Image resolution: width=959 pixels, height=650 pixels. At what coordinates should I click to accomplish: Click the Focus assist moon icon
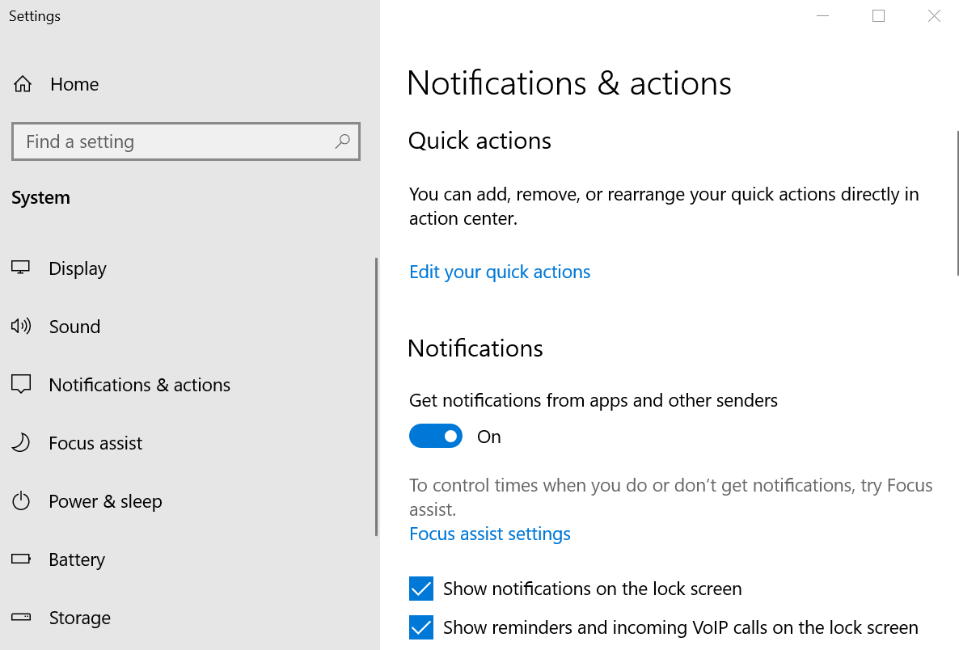(21, 442)
